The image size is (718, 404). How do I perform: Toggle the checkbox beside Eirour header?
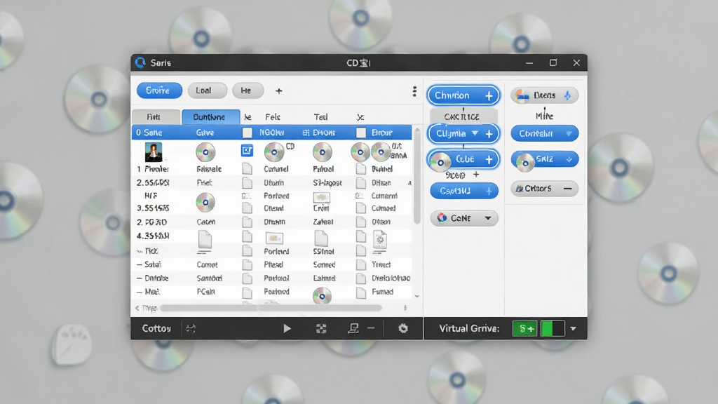pyautogui.click(x=361, y=133)
